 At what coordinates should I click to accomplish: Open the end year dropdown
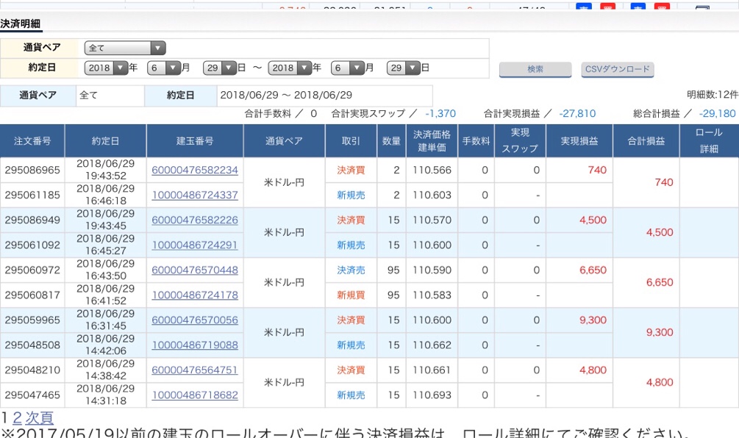[x=290, y=68]
